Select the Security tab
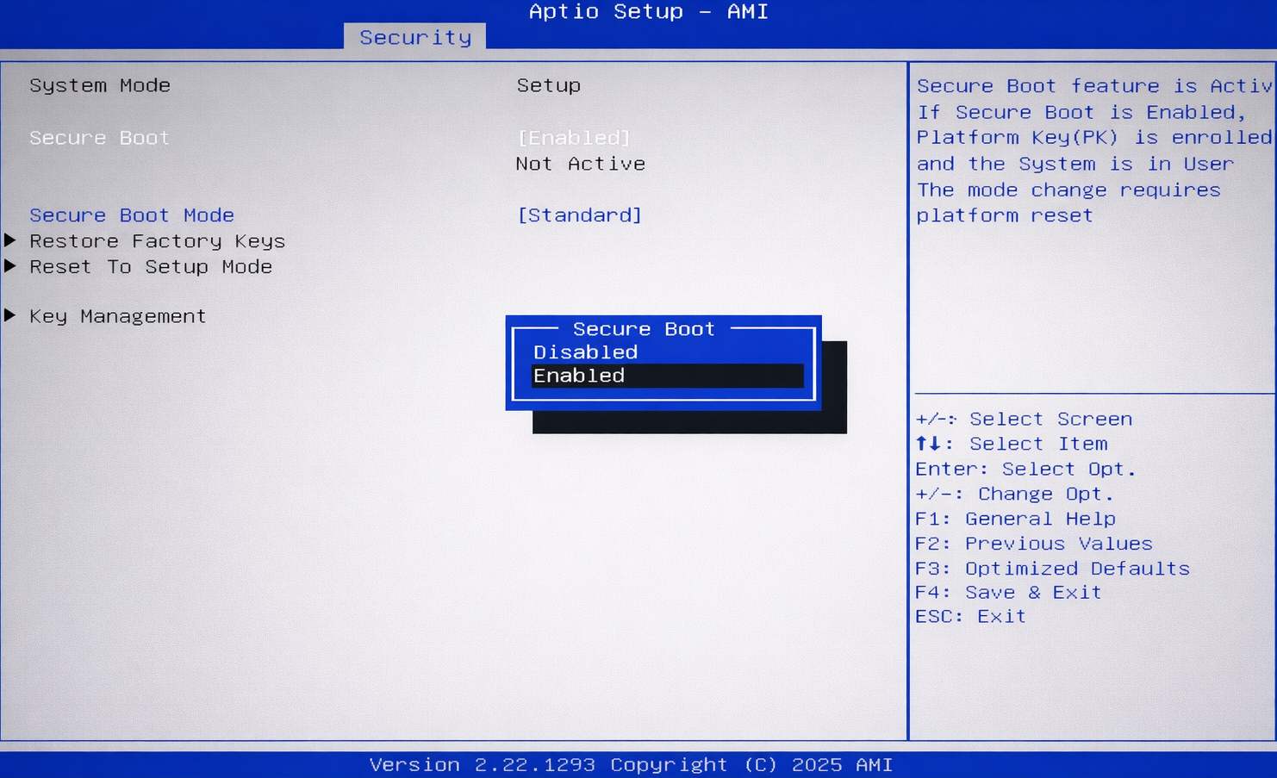The image size is (1277, 778). (414, 37)
